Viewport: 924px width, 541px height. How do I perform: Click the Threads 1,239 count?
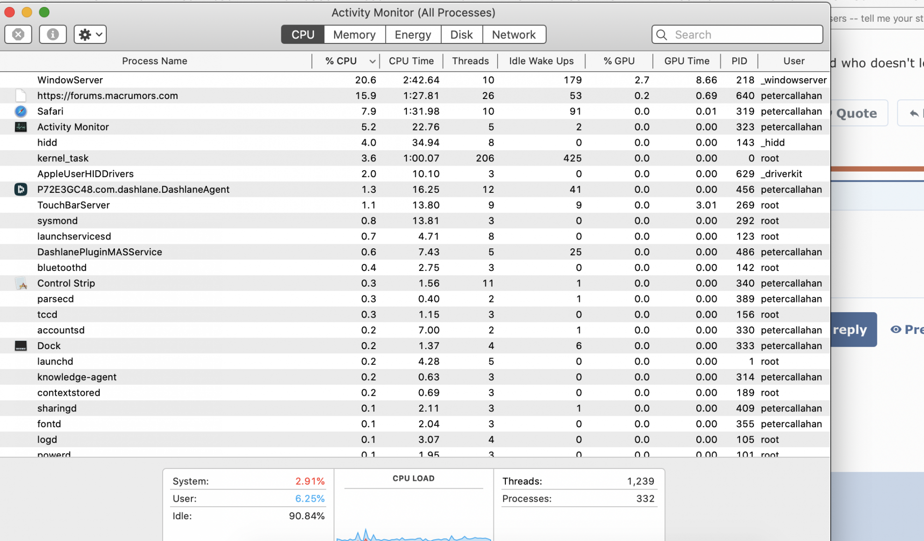pos(640,481)
